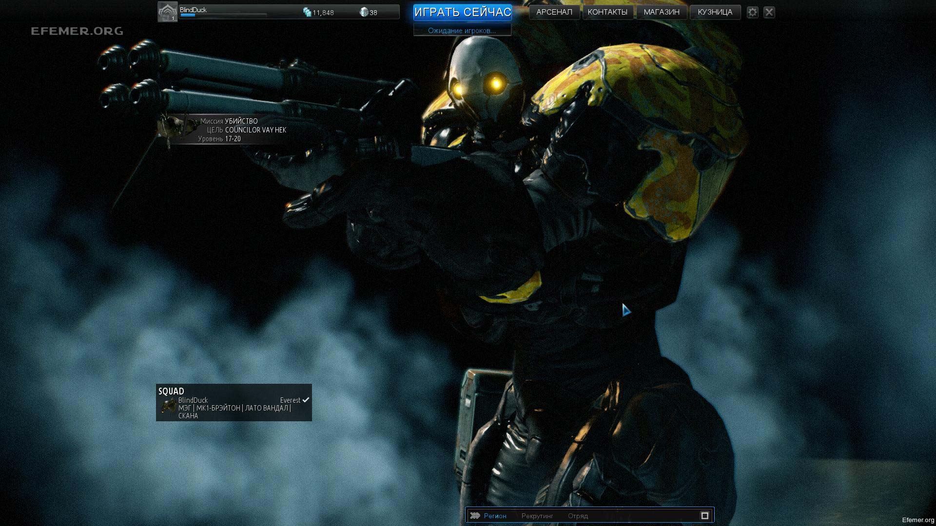Start the game with ИГРАТЬ СЕЙЧАС
This screenshot has width=936, height=526.
click(462, 12)
